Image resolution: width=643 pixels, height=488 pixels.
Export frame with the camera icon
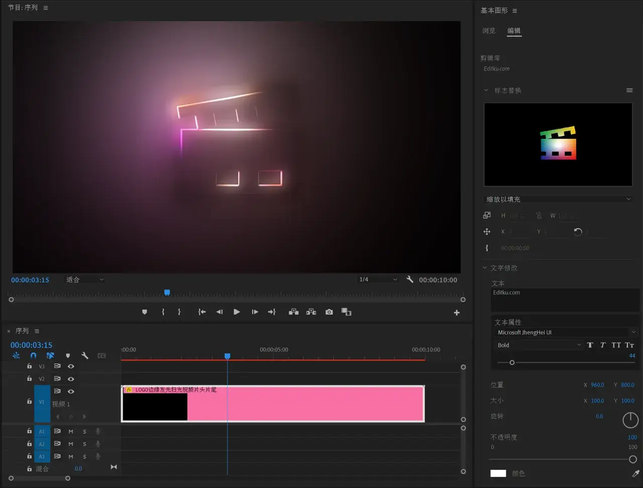pyautogui.click(x=329, y=312)
